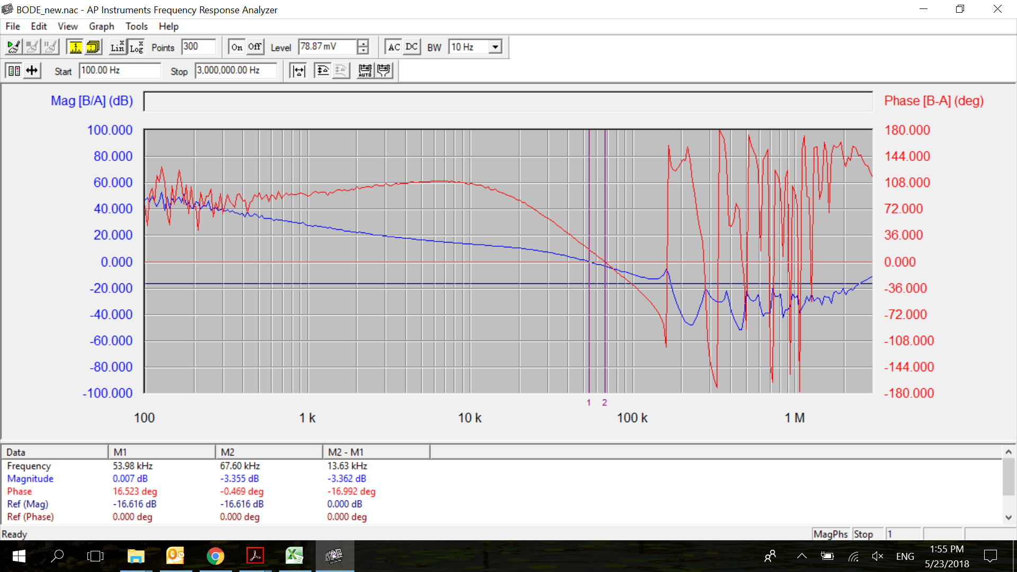Image resolution: width=1017 pixels, height=572 pixels.
Task: Open the BW 10 Hz dropdown
Action: (495, 47)
